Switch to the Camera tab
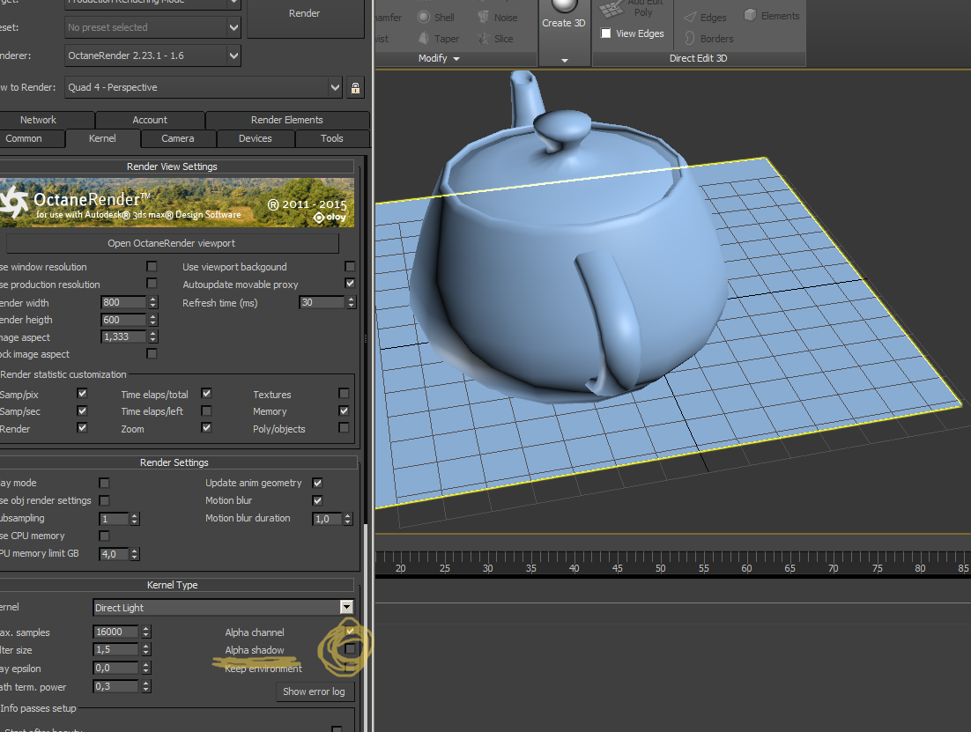971x732 pixels. click(x=178, y=138)
